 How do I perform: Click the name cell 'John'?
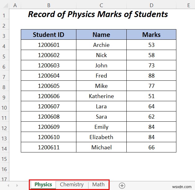(101, 66)
